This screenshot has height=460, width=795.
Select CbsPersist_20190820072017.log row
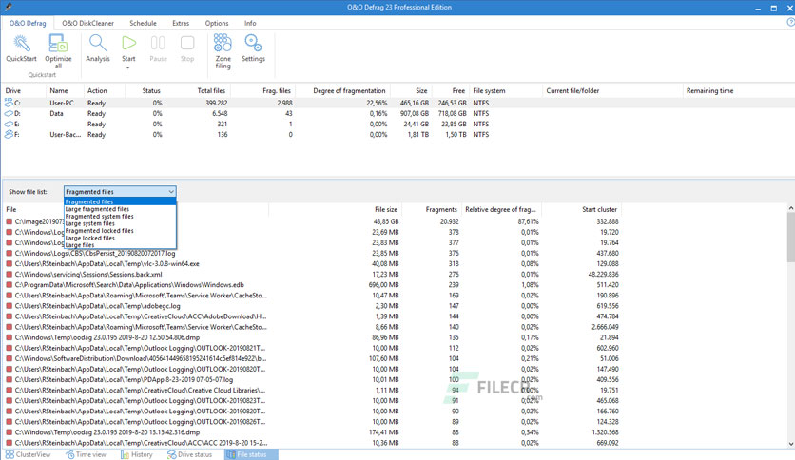click(x=312, y=253)
